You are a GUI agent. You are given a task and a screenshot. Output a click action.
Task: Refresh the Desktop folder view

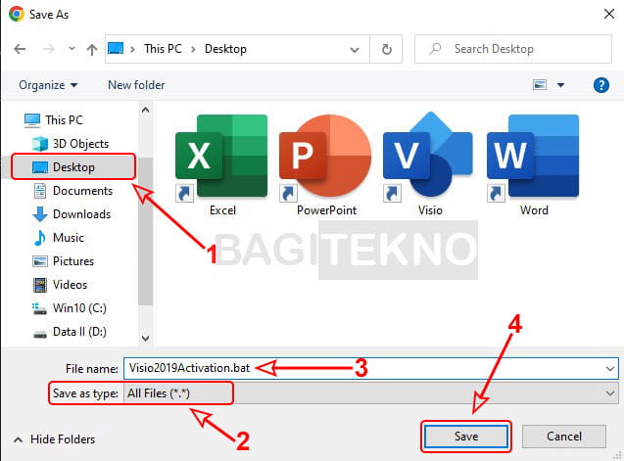click(386, 49)
